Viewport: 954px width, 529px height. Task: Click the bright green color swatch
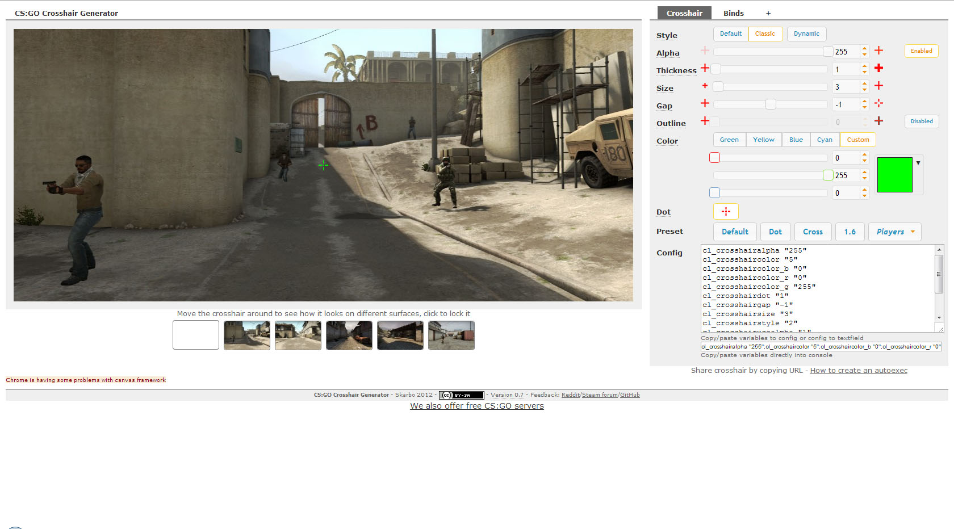894,175
